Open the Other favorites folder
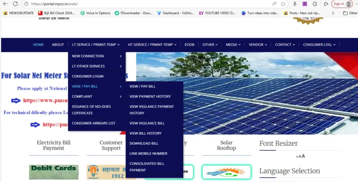 coord(350,13)
